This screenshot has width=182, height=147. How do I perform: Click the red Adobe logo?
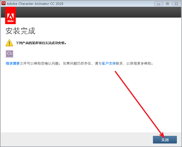pyautogui.click(x=11, y=15)
